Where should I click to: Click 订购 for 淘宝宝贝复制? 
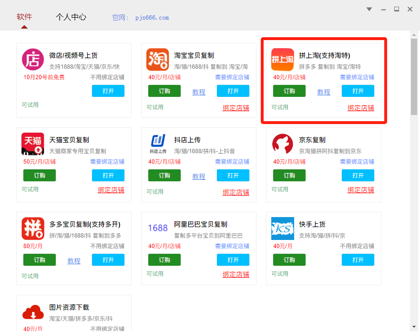[x=164, y=91]
